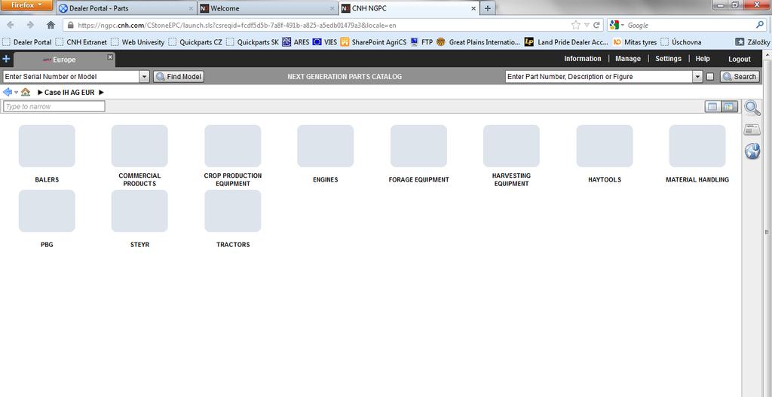772x397 pixels.
Task: Select the Europe catalog tab
Action: pyautogui.click(x=64, y=60)
